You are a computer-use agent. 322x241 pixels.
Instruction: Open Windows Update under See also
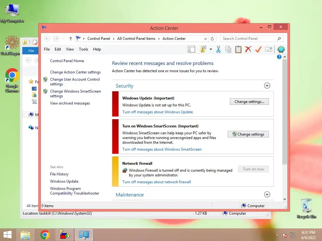click(x=64, y=181)
